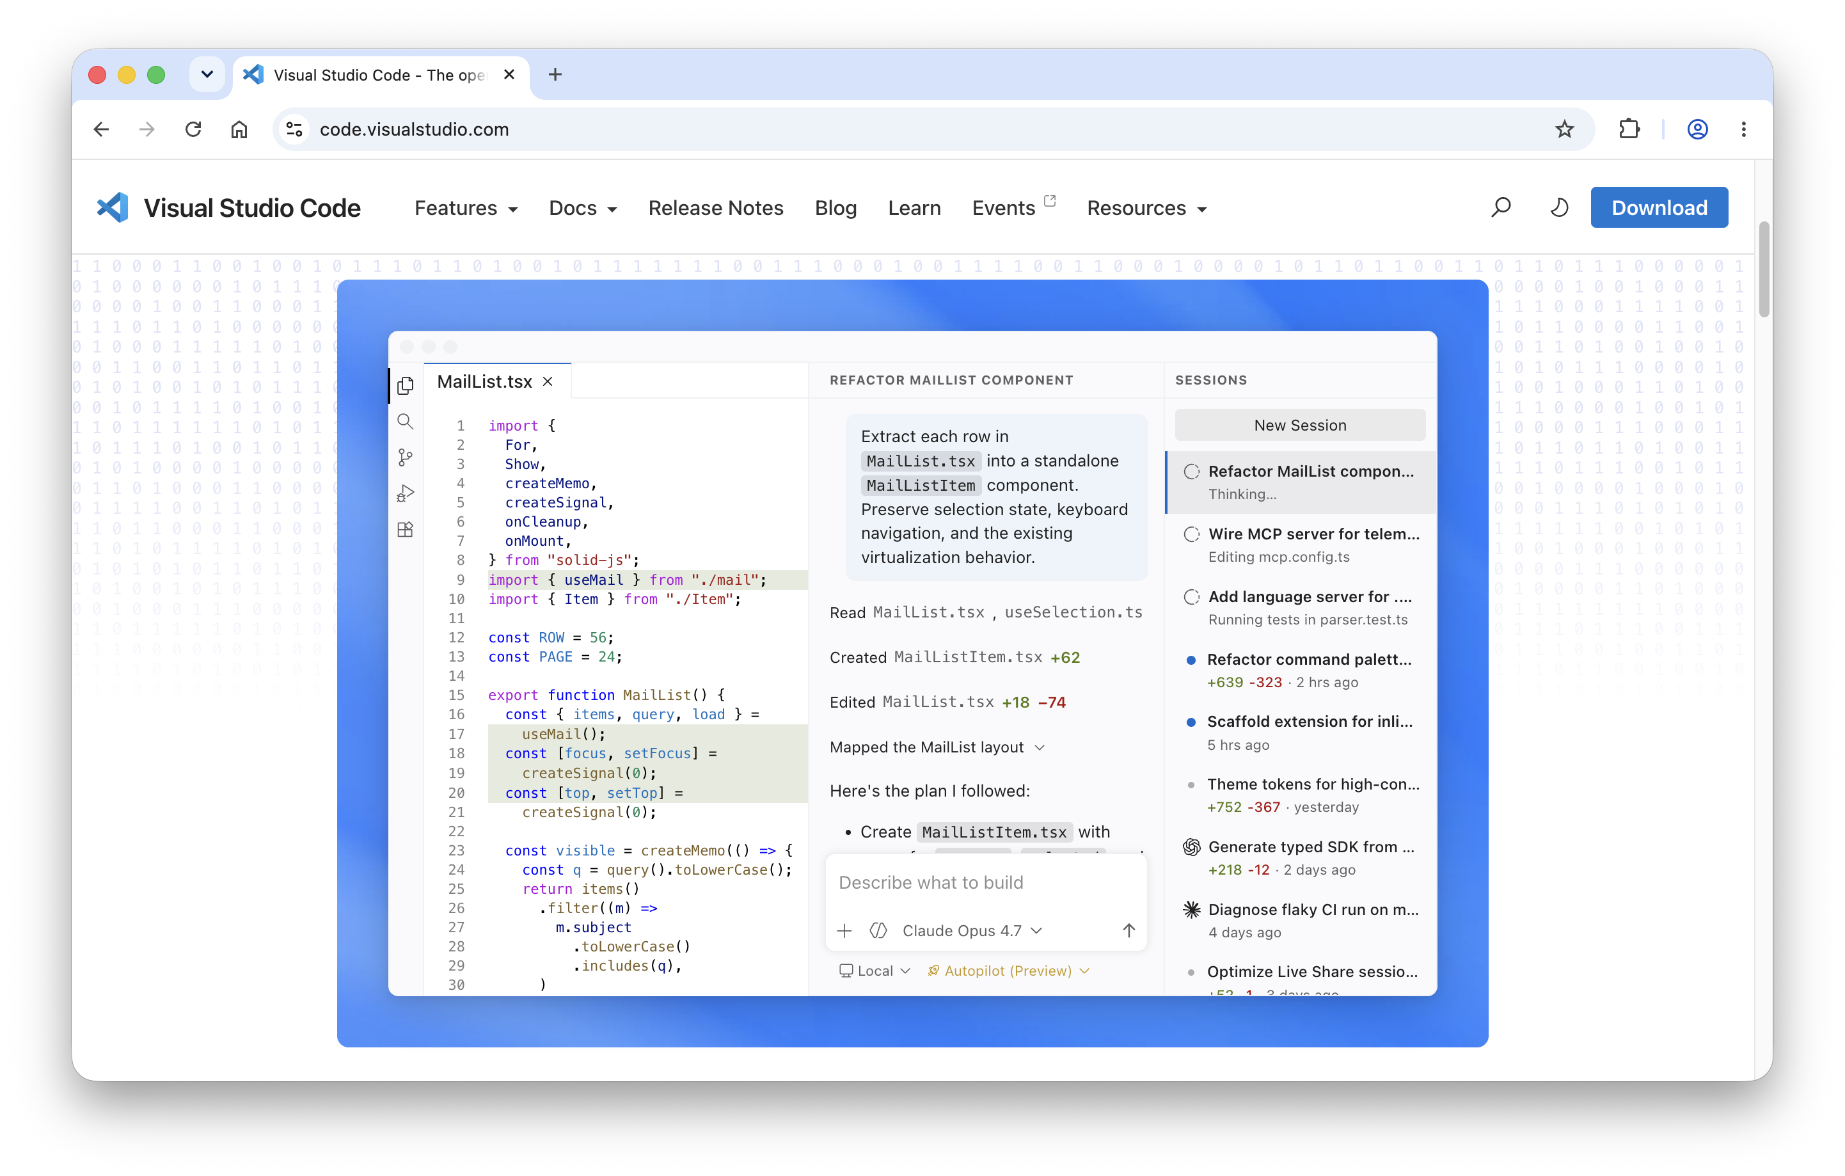Open the Local environment dropdown
Viewport: 1845px width, 1176px height.
coord(875,971)
